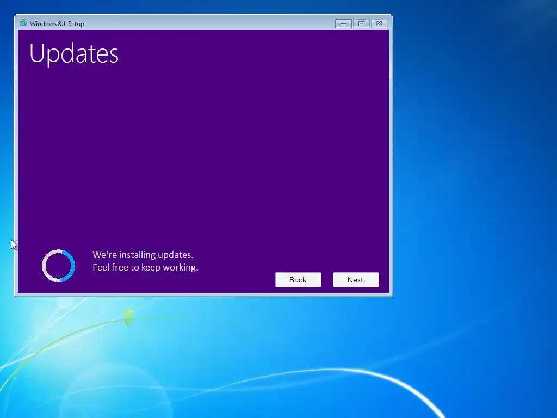Click "We're installing updates." text
Screen dimensions: 557x418
coord(143,255)
